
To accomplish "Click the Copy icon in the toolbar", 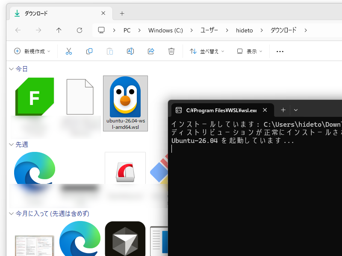I will tap(89, 51).
